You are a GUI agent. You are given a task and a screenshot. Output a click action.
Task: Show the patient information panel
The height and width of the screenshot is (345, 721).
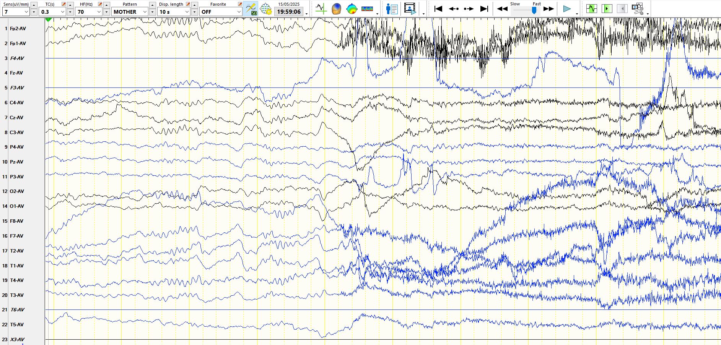tap(392, 8)
